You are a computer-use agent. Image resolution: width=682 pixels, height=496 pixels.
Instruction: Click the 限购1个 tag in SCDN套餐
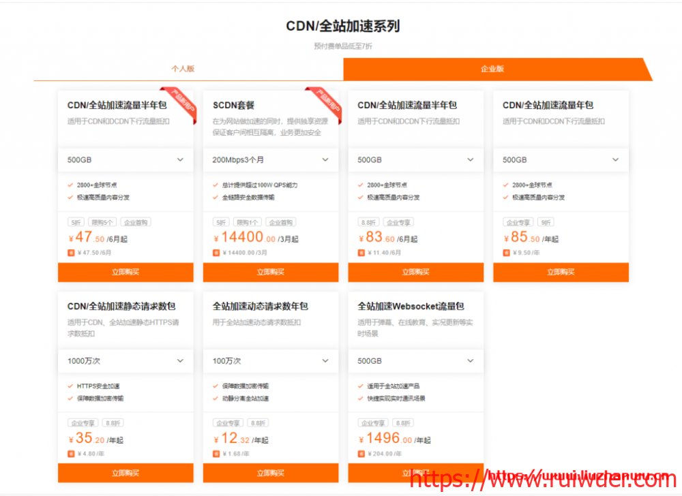tap(247, 222)
